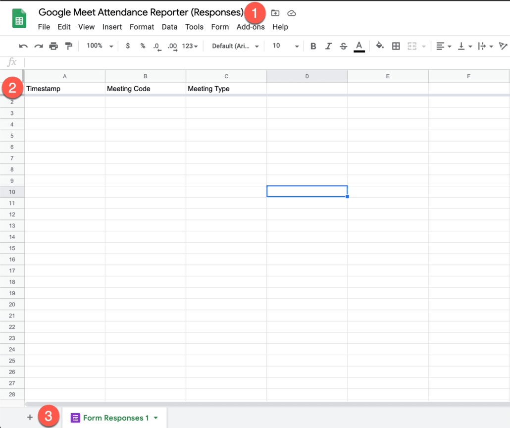This screenshot has width=510, height=428.
Task: Open the File menu
Action: pyautogui.click(x=44, y=27)
